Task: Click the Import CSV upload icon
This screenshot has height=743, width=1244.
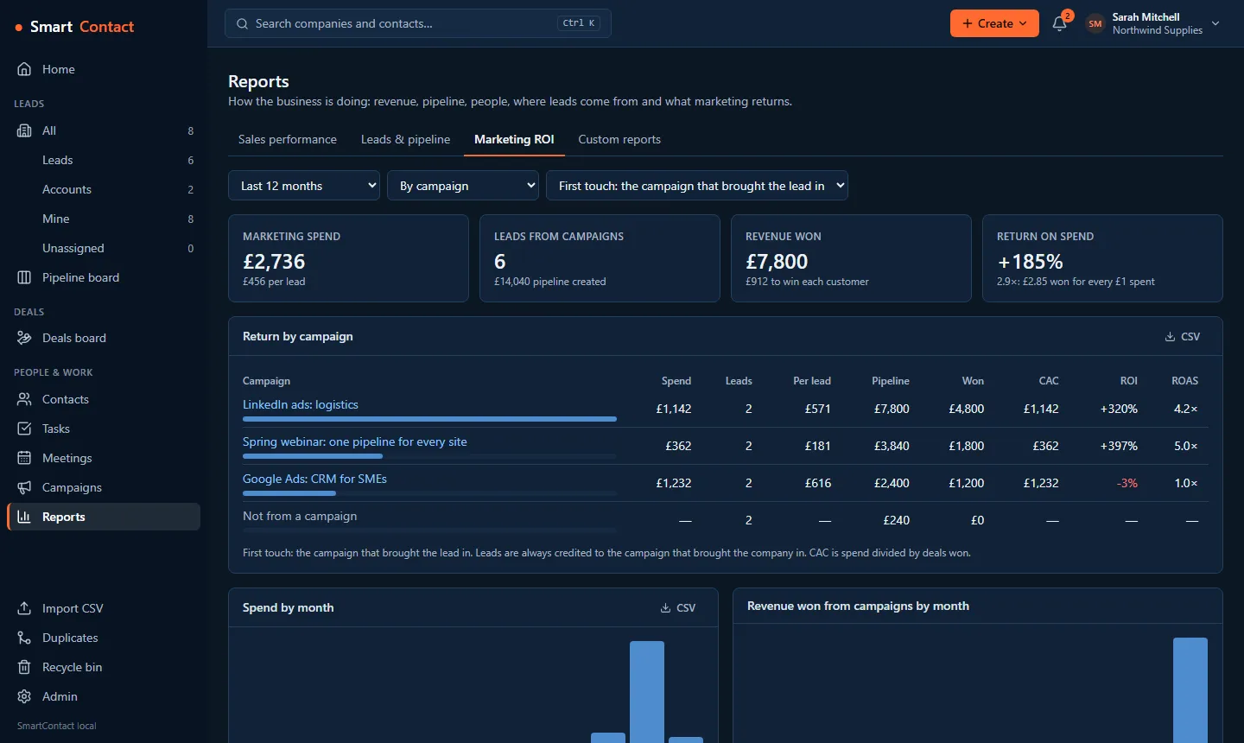Action: click(x=24, y=608)
